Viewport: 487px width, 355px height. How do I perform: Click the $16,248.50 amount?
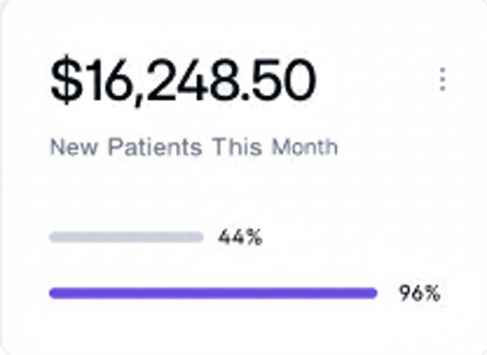click(183, 80)
